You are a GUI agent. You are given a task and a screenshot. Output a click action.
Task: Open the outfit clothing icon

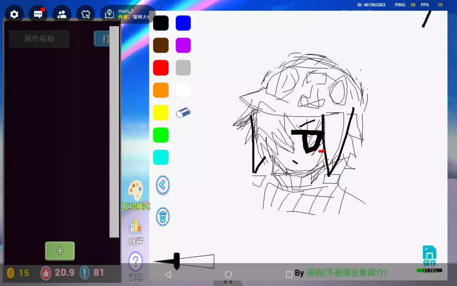click(86, 14)
